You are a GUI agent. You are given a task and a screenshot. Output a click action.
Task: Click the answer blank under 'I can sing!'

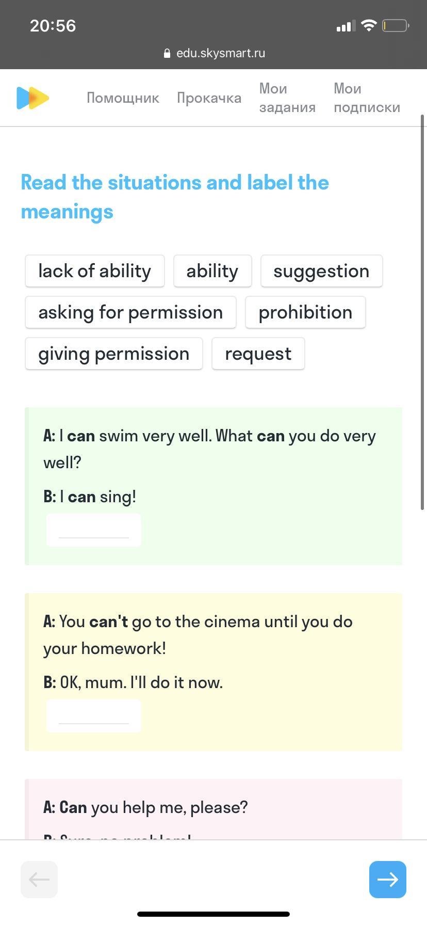(x=93, y=530)
